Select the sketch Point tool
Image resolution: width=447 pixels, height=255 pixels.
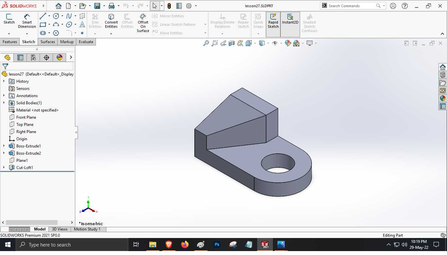point(82,33)
